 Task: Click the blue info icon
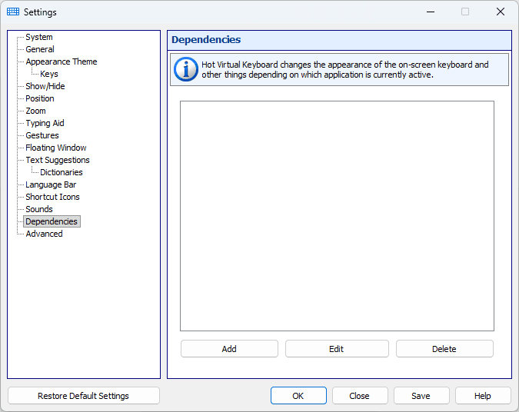click(x=186, y=69)
